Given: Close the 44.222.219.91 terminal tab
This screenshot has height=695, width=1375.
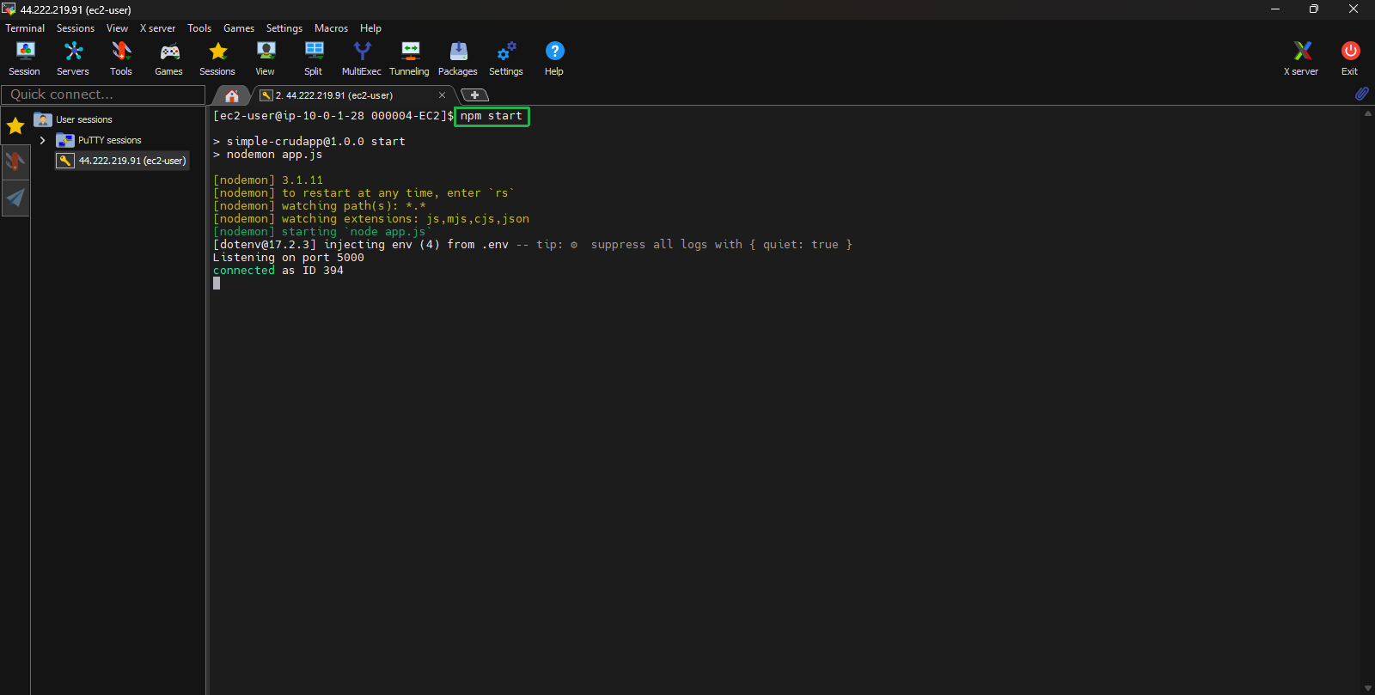Looking at the screenshot, I should tap(443, 95).
